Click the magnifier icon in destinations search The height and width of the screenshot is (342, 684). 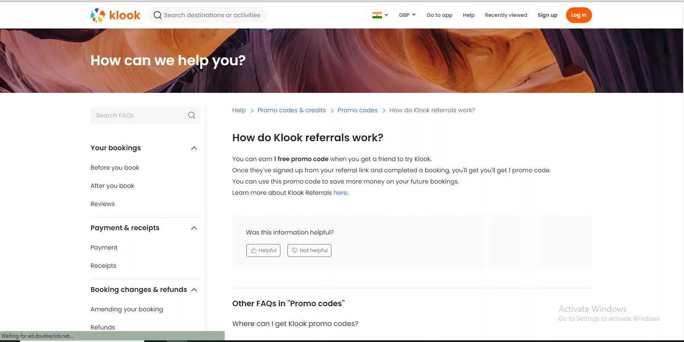(x=158, y=15)
